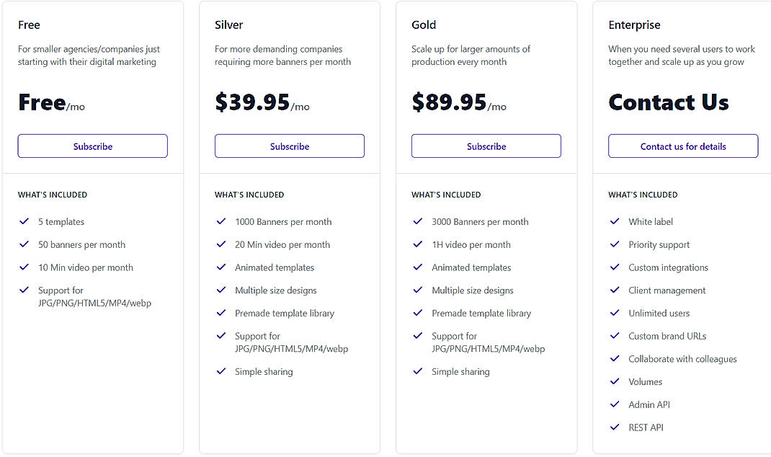
Task: Subscribe to the Free plan
Action: pyautogui.click(x=92, y=146)
